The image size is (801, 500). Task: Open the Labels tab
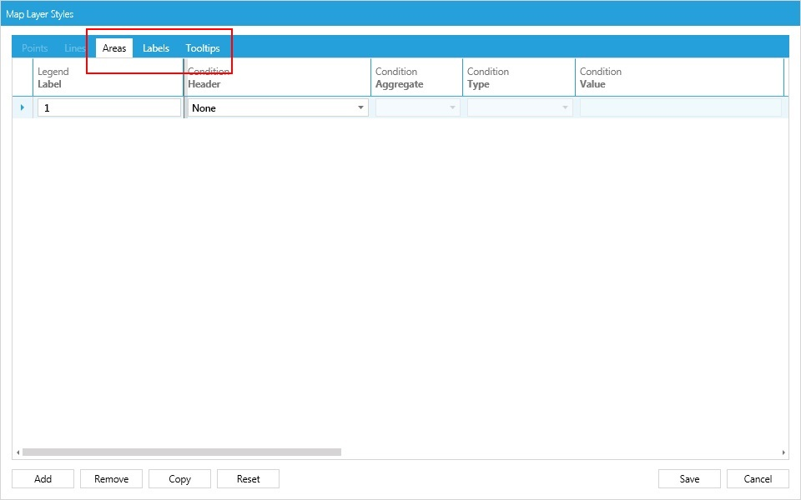[155, 47]
